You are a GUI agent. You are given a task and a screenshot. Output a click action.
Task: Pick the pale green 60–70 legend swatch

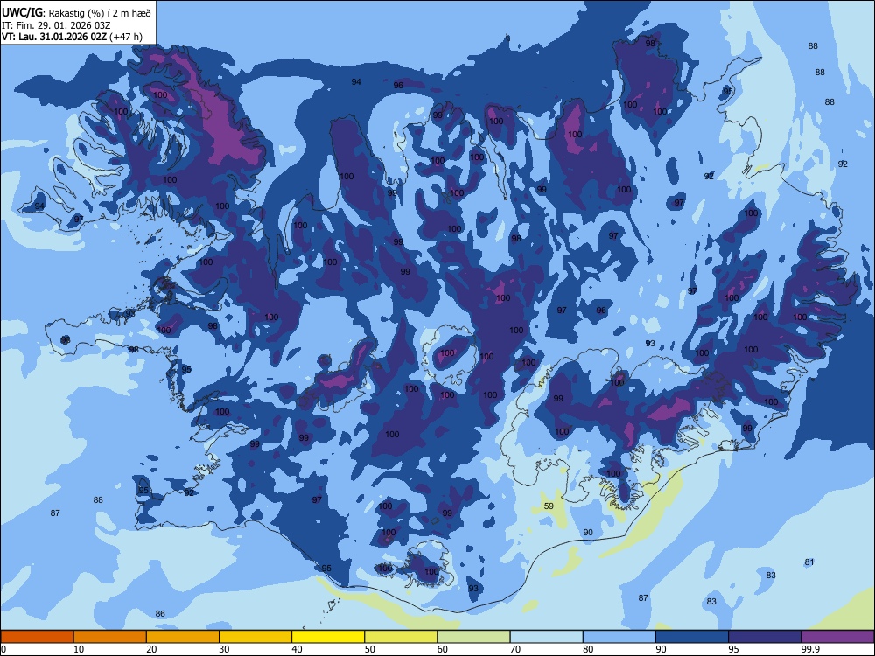(x=473, y=637)
